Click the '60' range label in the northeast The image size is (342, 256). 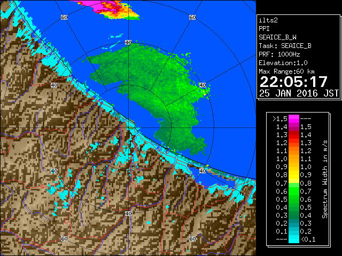pyautogui.click(x=192, y=17)
